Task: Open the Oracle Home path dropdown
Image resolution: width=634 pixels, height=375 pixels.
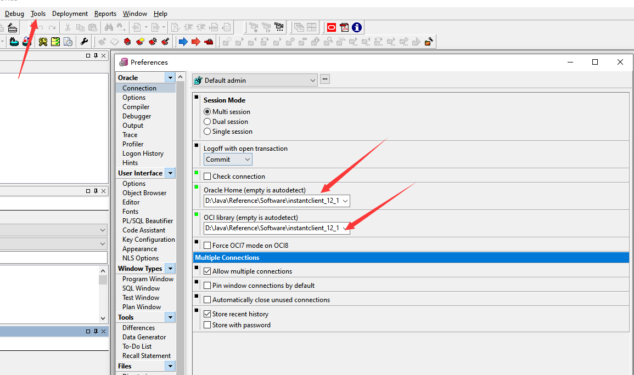Action: coord(345,201)
